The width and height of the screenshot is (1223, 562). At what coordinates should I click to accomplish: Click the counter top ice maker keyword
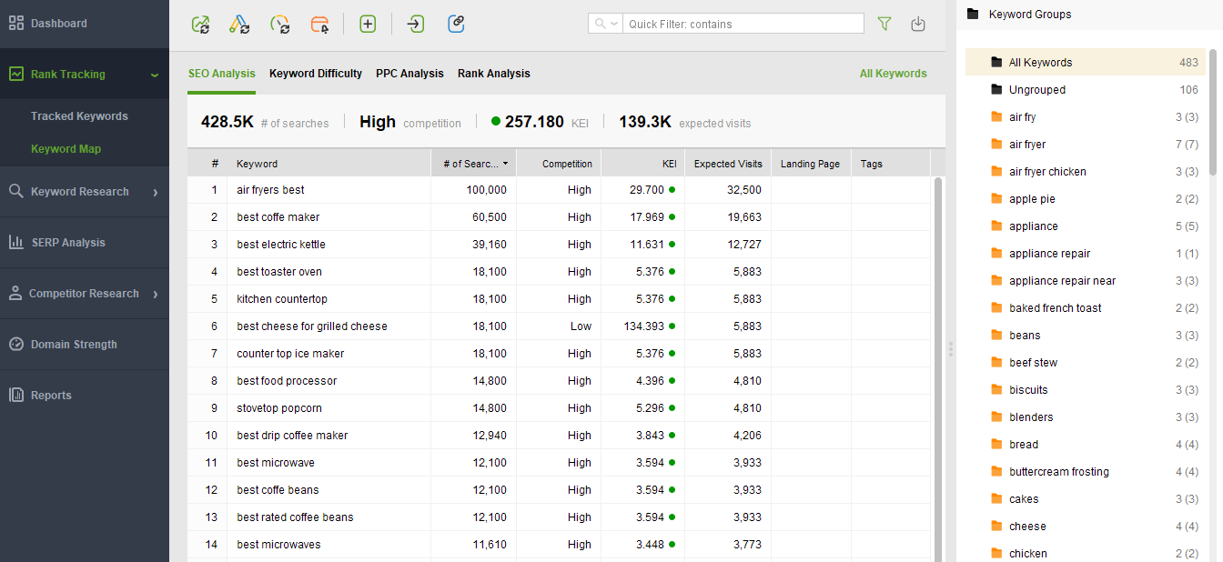coord(290,354)
